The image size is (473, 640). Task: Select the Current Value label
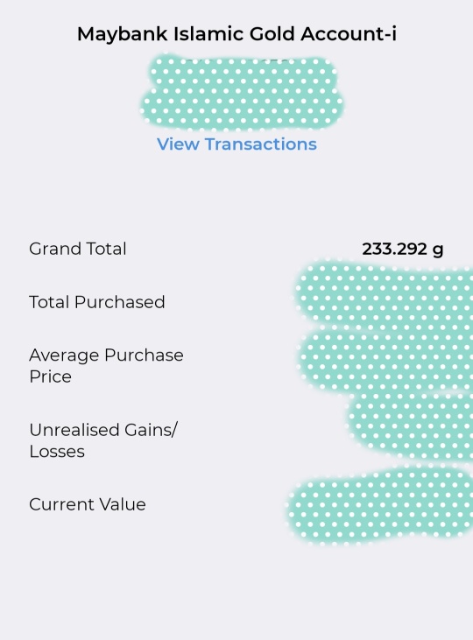pyautogui.click(x=88, y=504)
